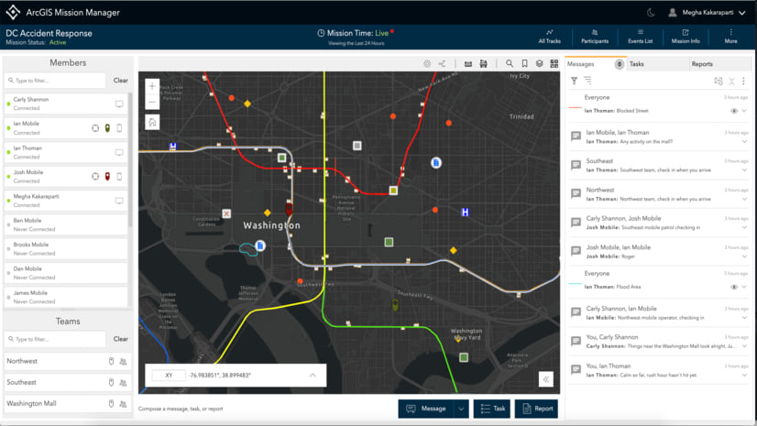Click the Message compose button
The image size is (757, 426).
coord(426,409)
